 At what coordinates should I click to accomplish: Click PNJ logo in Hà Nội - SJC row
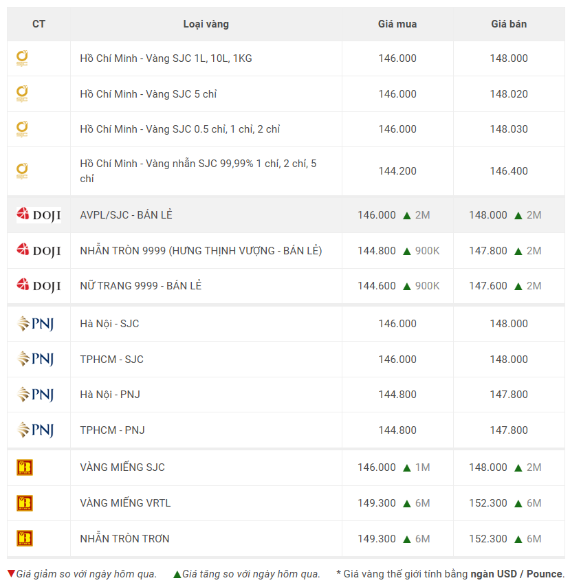[x=35, y=324]
